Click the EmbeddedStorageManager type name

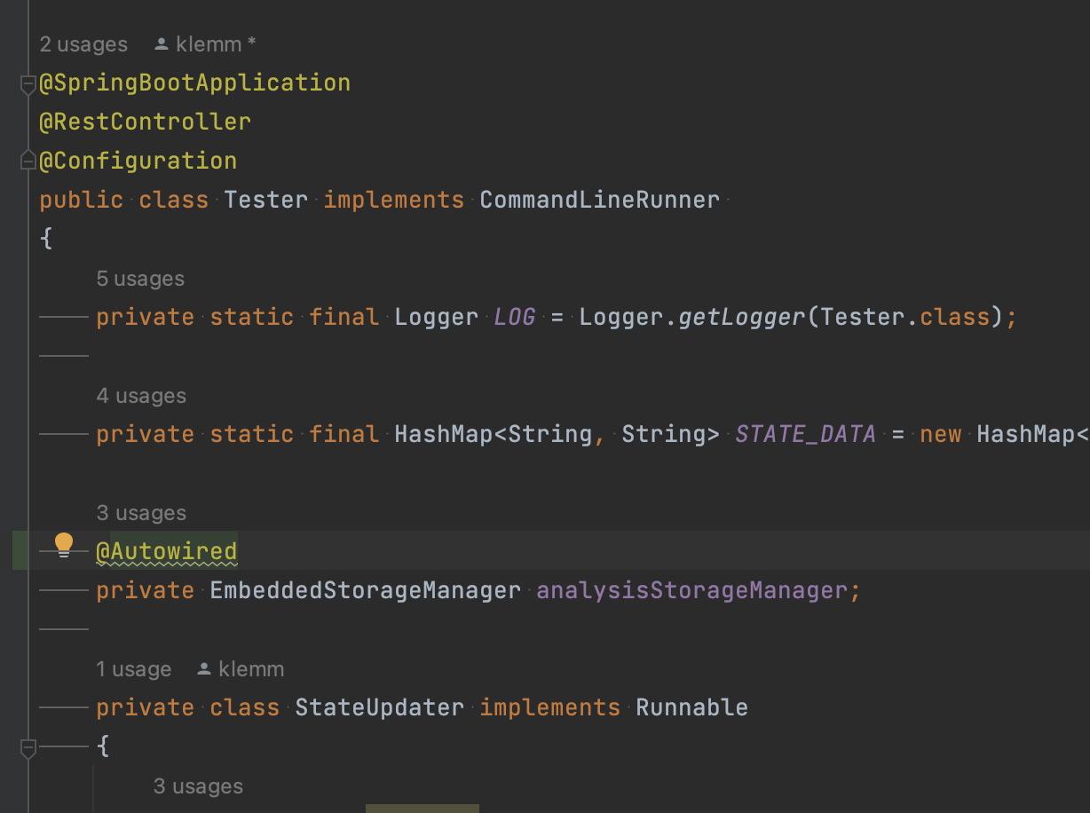coord(364,589)
